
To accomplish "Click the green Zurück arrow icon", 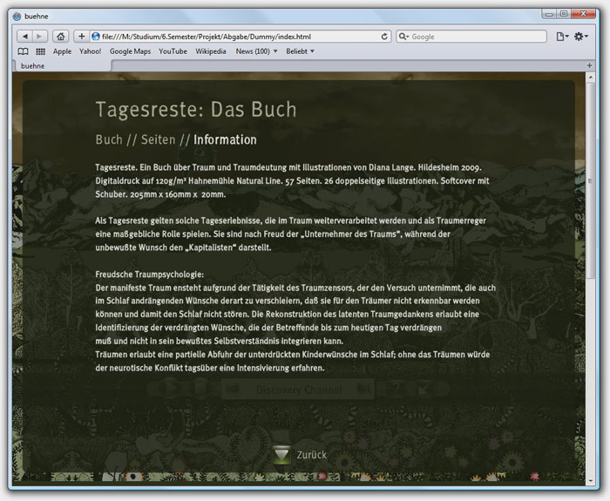I will coord(281,455).
